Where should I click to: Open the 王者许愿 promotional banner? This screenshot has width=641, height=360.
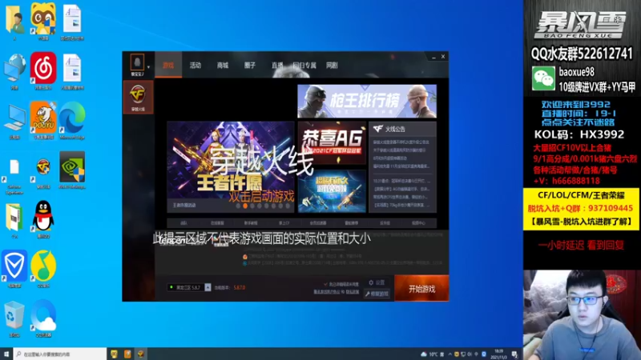(231, 166)
